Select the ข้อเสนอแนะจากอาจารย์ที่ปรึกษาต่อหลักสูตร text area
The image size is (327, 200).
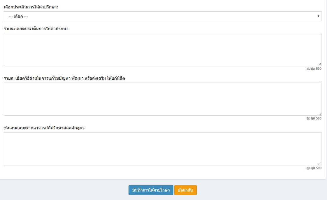coord(162,149)
